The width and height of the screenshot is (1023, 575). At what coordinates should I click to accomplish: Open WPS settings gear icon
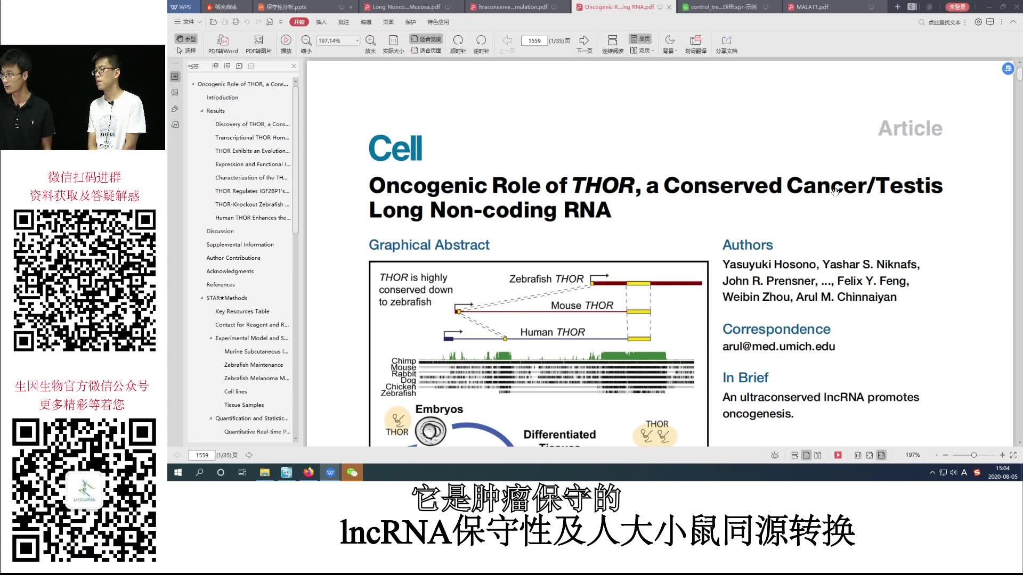tap(978, 22)
